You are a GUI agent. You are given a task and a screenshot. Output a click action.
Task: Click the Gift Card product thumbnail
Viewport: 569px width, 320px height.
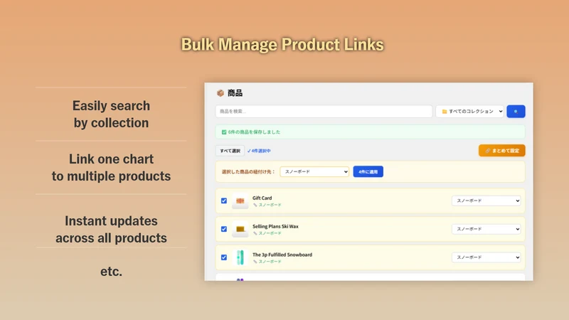coord(240,201)
